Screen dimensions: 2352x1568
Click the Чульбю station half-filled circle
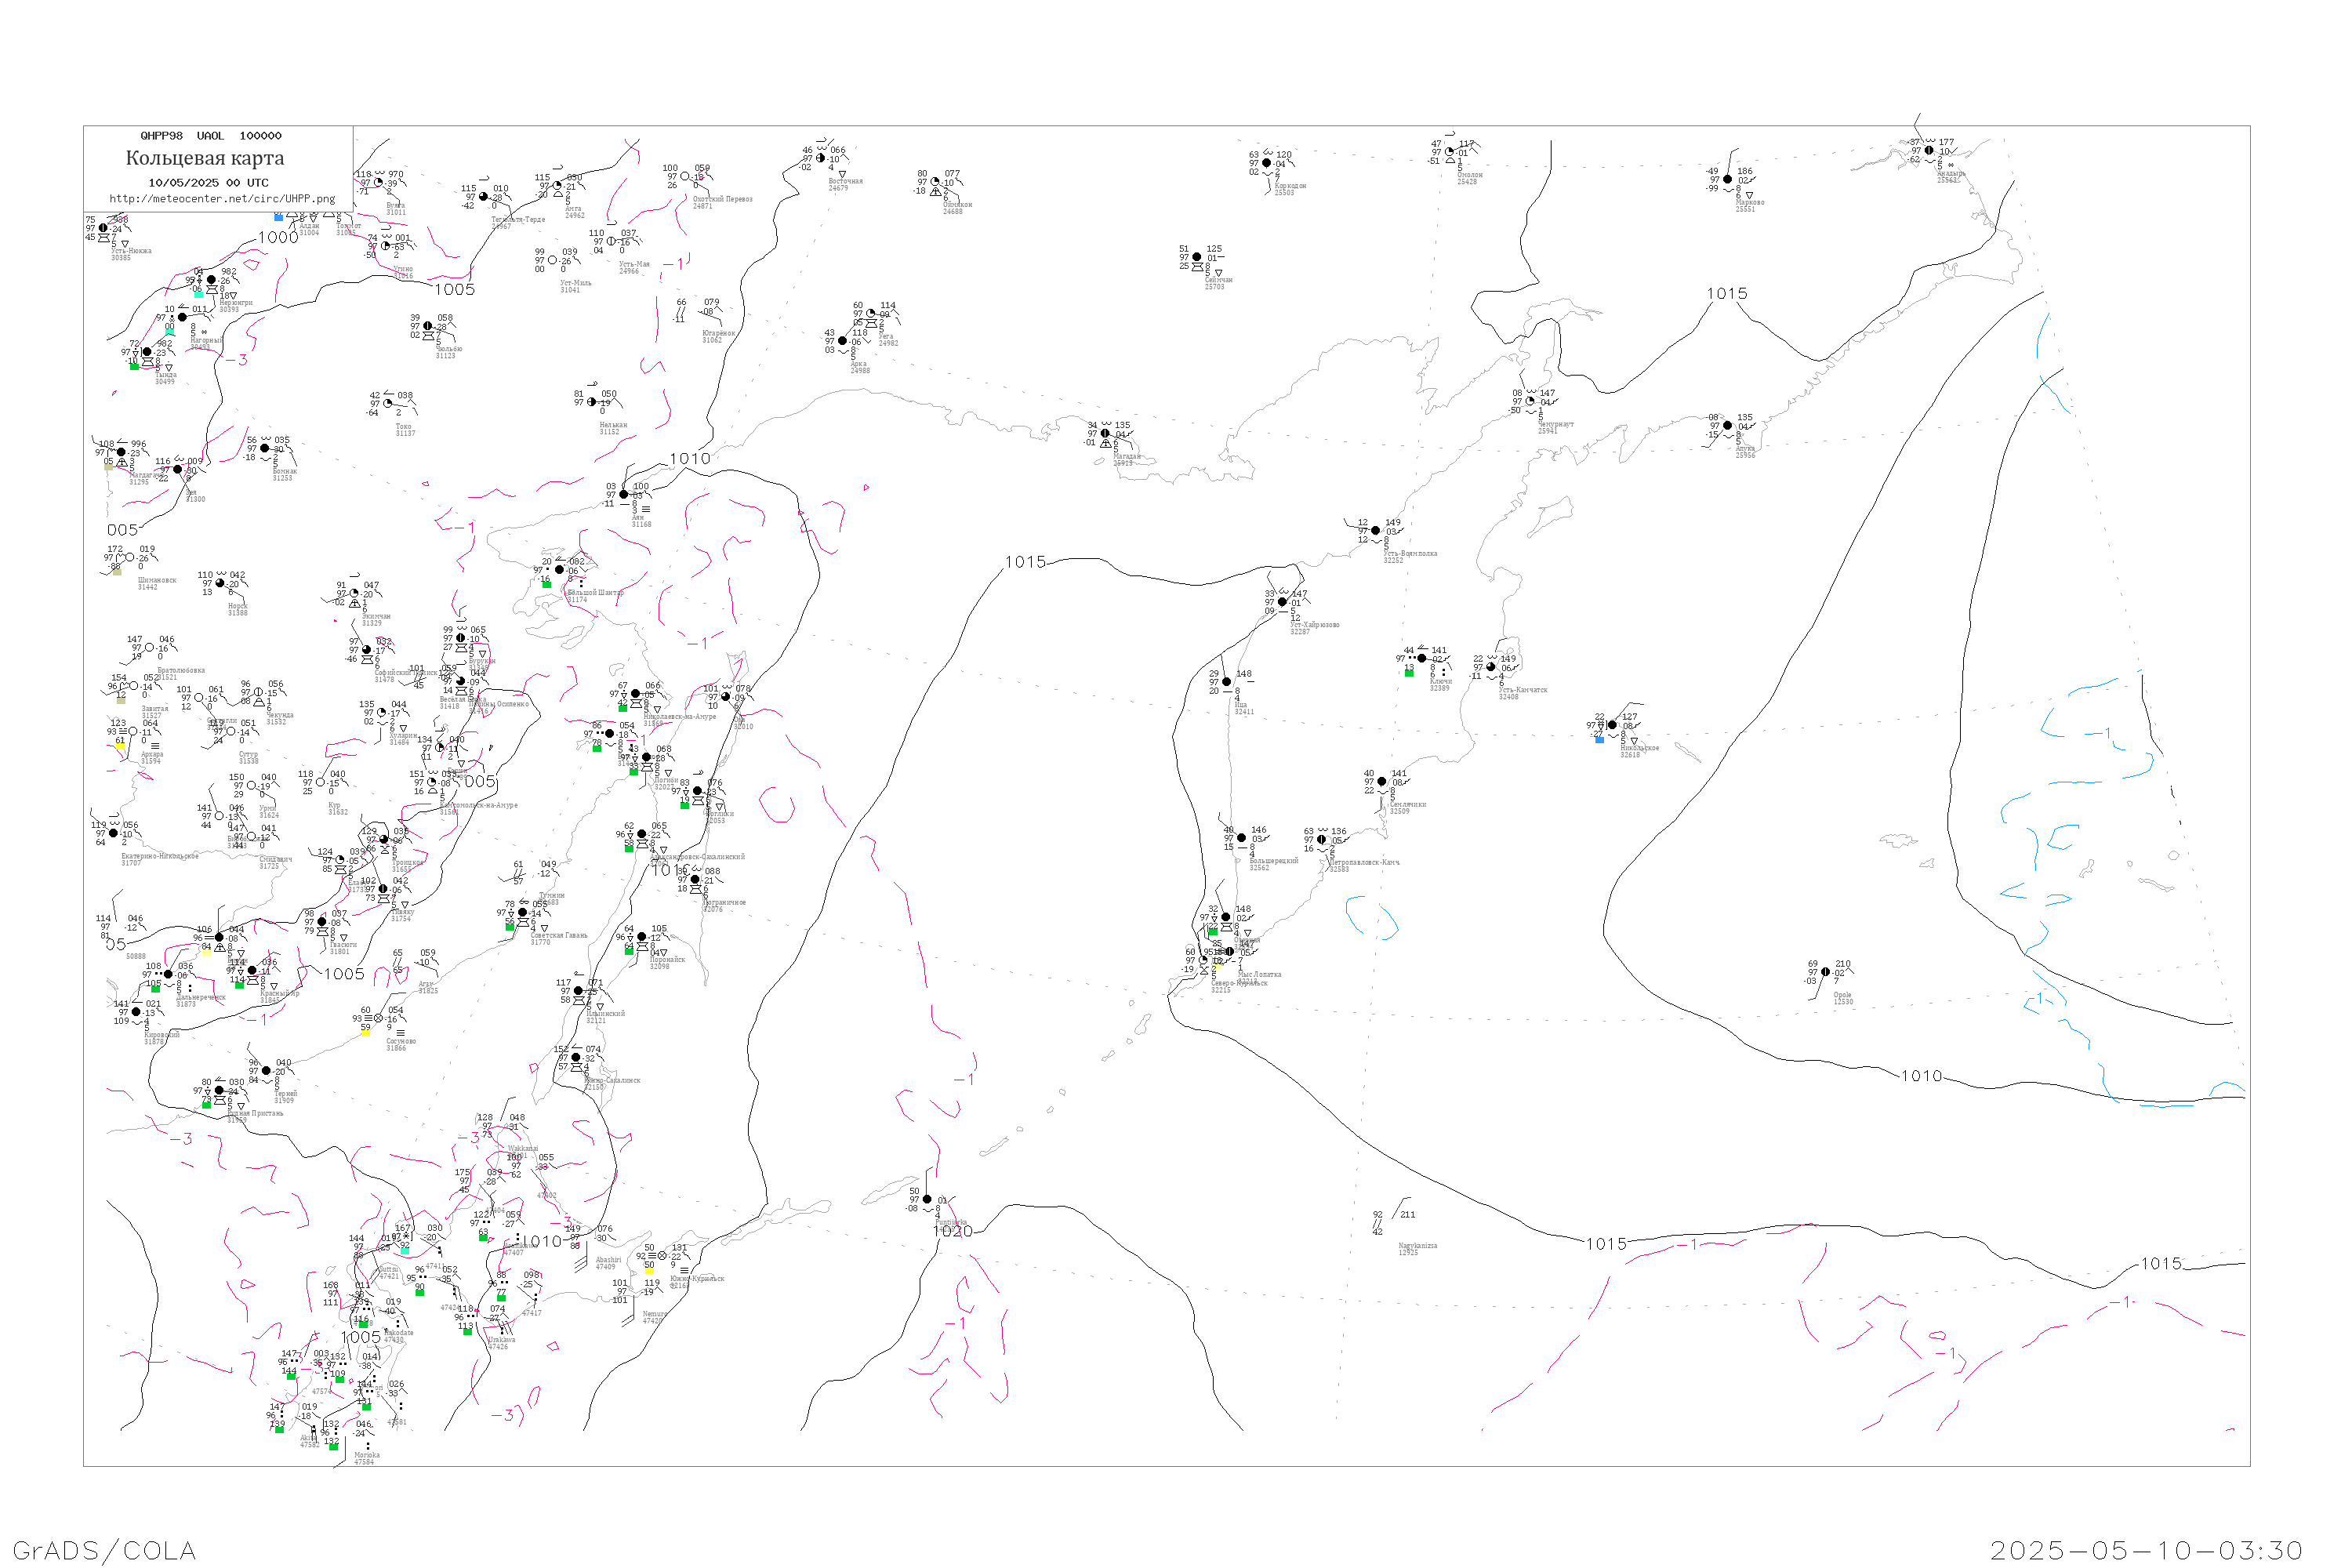tap(428, 326)
